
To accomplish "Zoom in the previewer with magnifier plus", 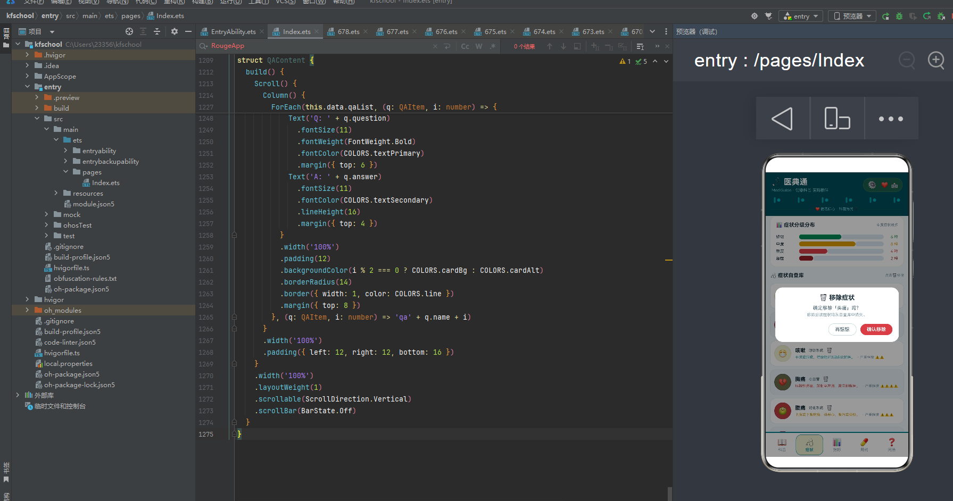I will coord(936,60).
